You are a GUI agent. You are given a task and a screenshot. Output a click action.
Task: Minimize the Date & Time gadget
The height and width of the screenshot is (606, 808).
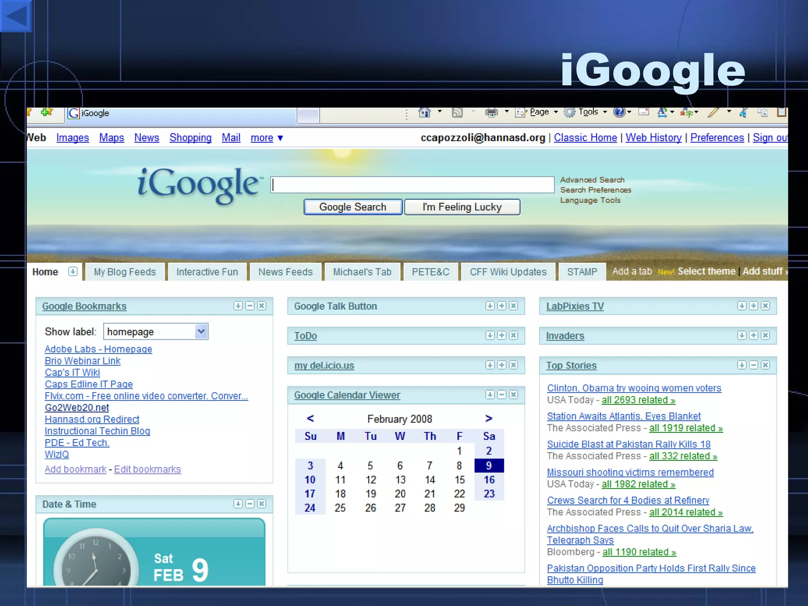coord(250,504)
